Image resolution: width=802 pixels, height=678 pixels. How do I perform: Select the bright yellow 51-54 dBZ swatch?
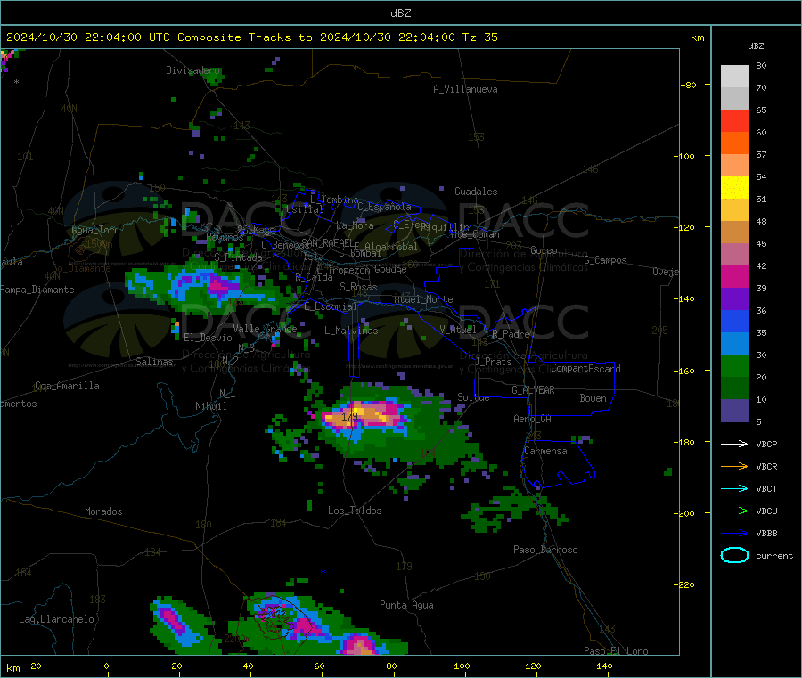[x=734, y=188]
